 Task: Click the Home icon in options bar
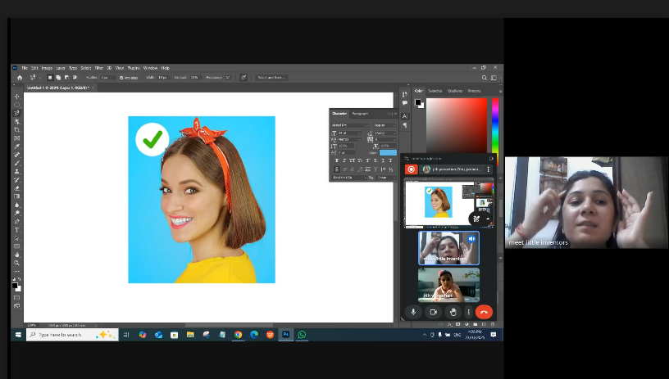(20, 78)
